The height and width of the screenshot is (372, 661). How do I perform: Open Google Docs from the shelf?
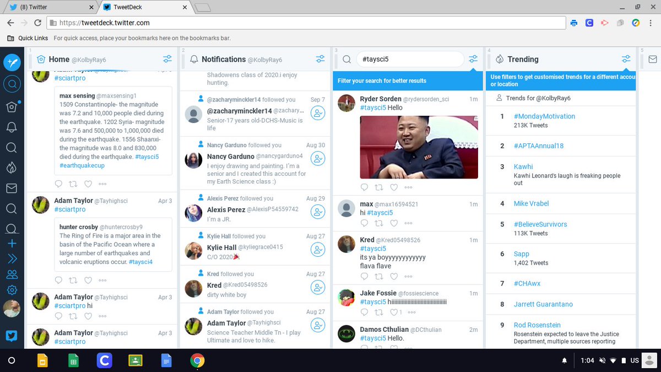[x=166, y=360]
